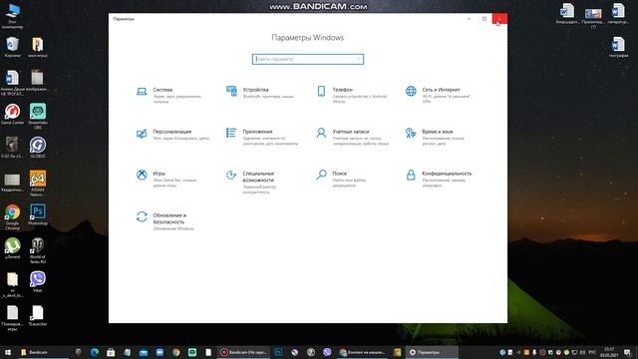Open Photoshop from the taskbar
638x359 pixels.
[279, 352]
